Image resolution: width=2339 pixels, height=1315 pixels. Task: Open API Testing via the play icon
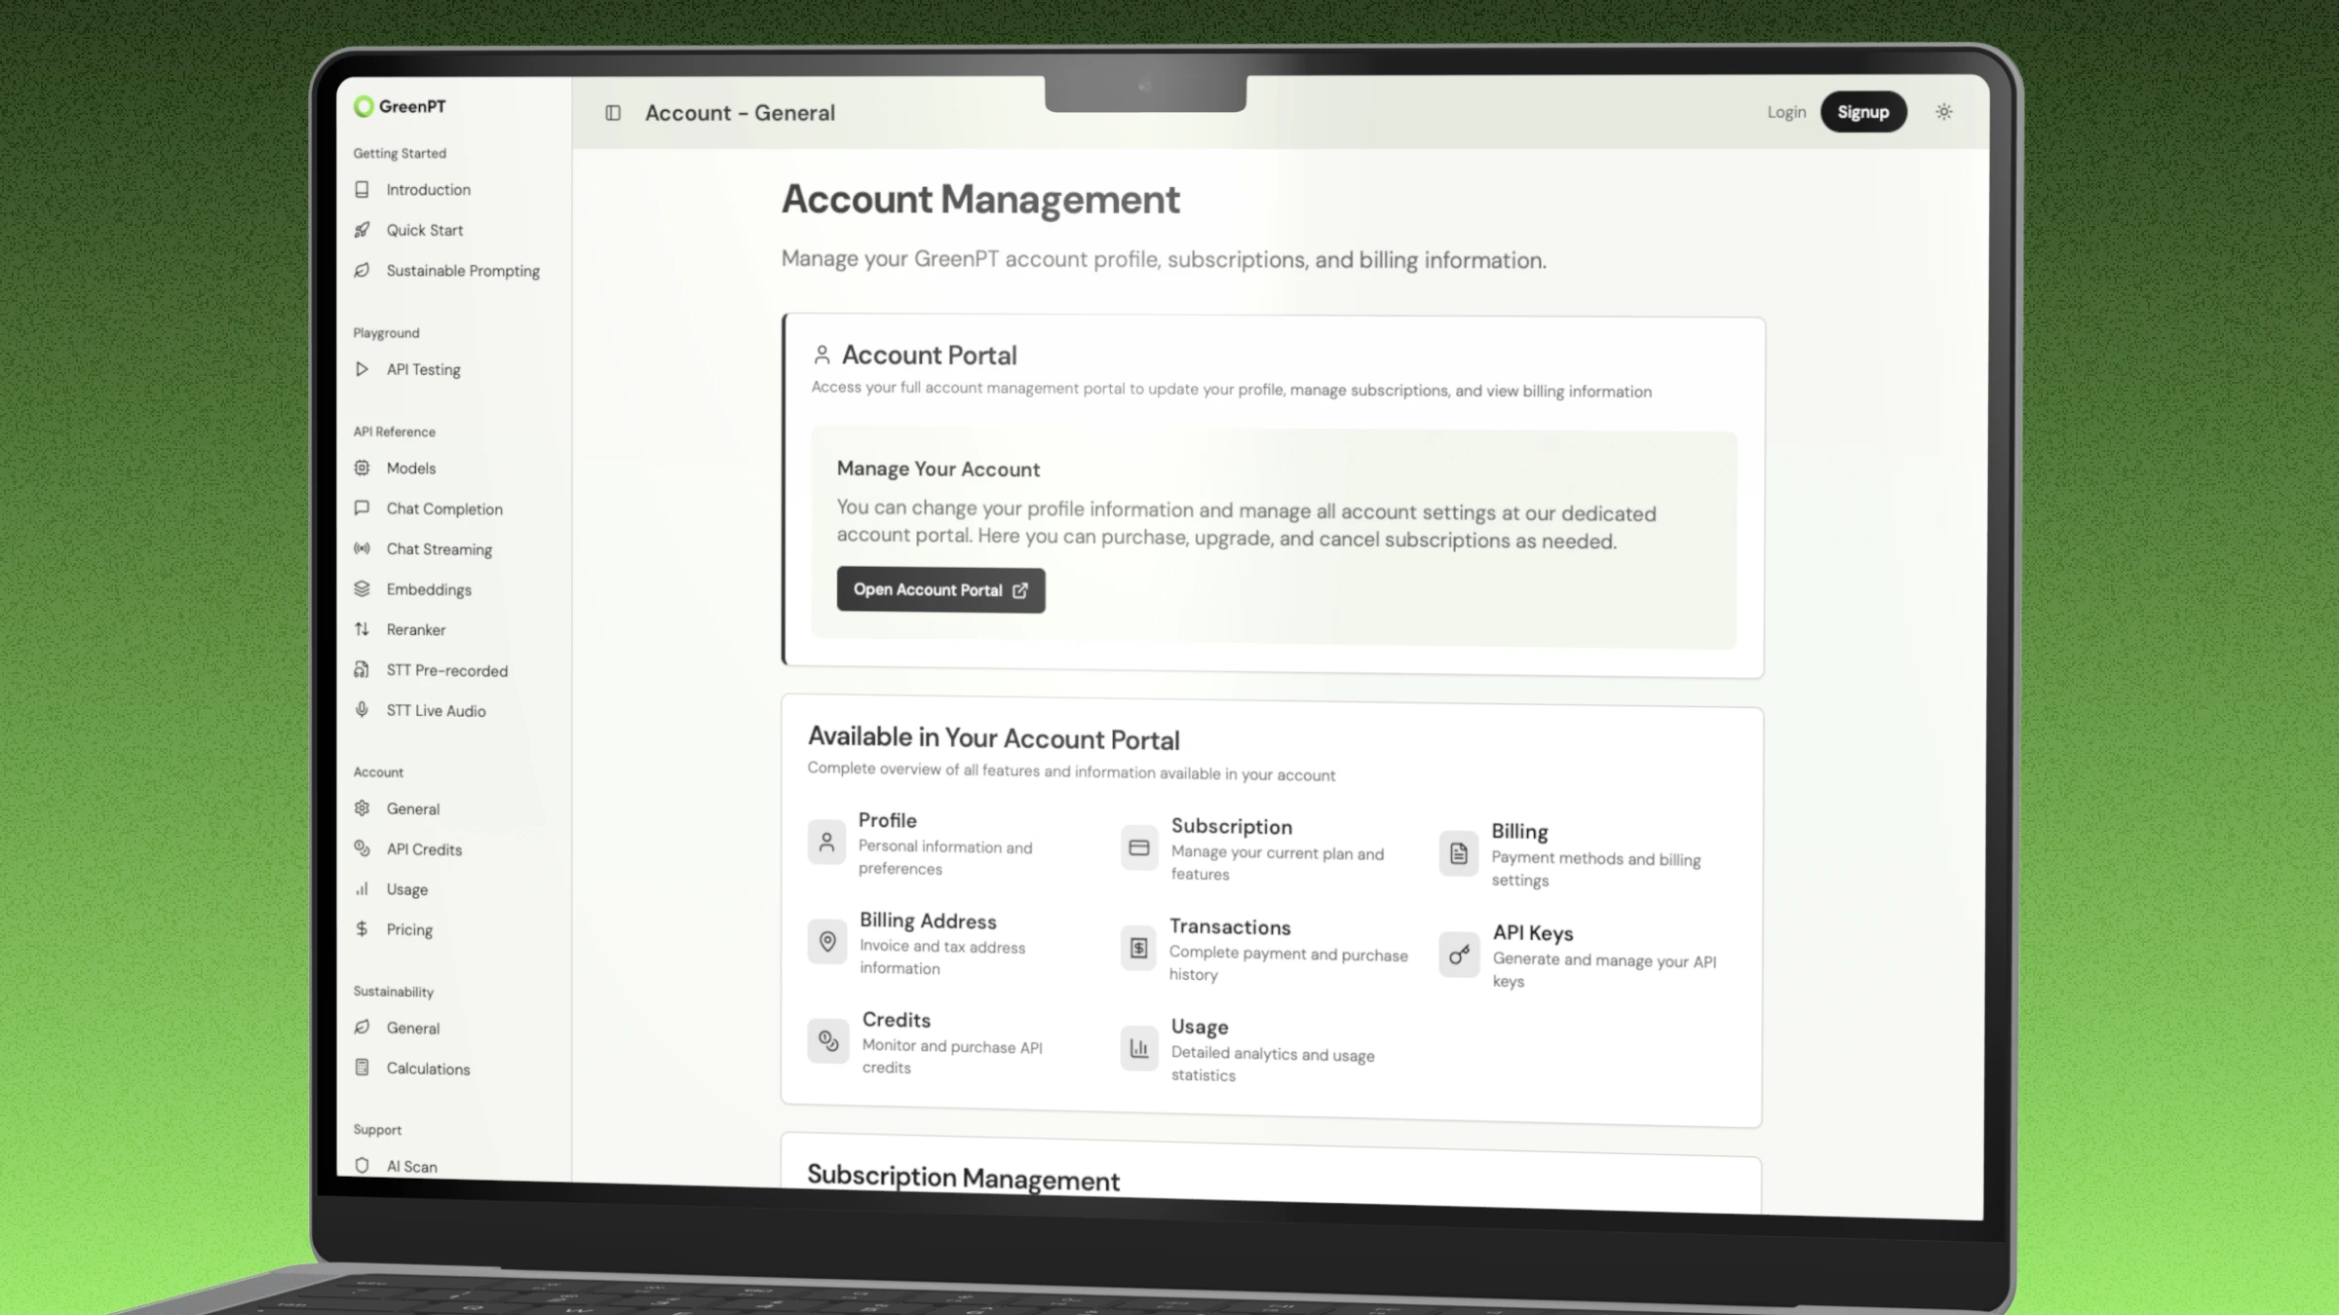362,369
